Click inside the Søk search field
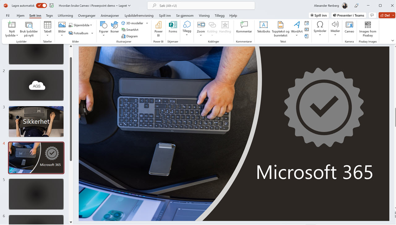This screenshot has width=396, height=225. (201, 5)
